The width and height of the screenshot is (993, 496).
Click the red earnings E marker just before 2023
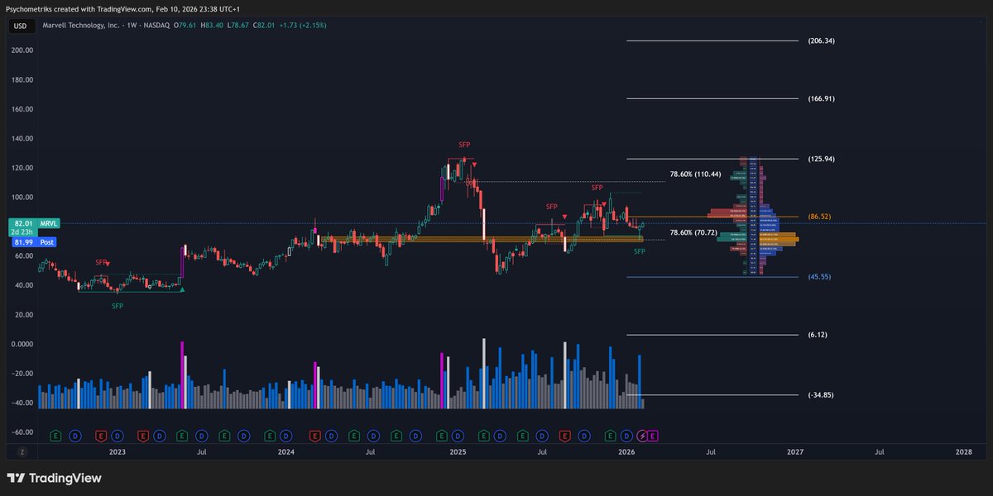pyautogui.click(x=100, y=436)
